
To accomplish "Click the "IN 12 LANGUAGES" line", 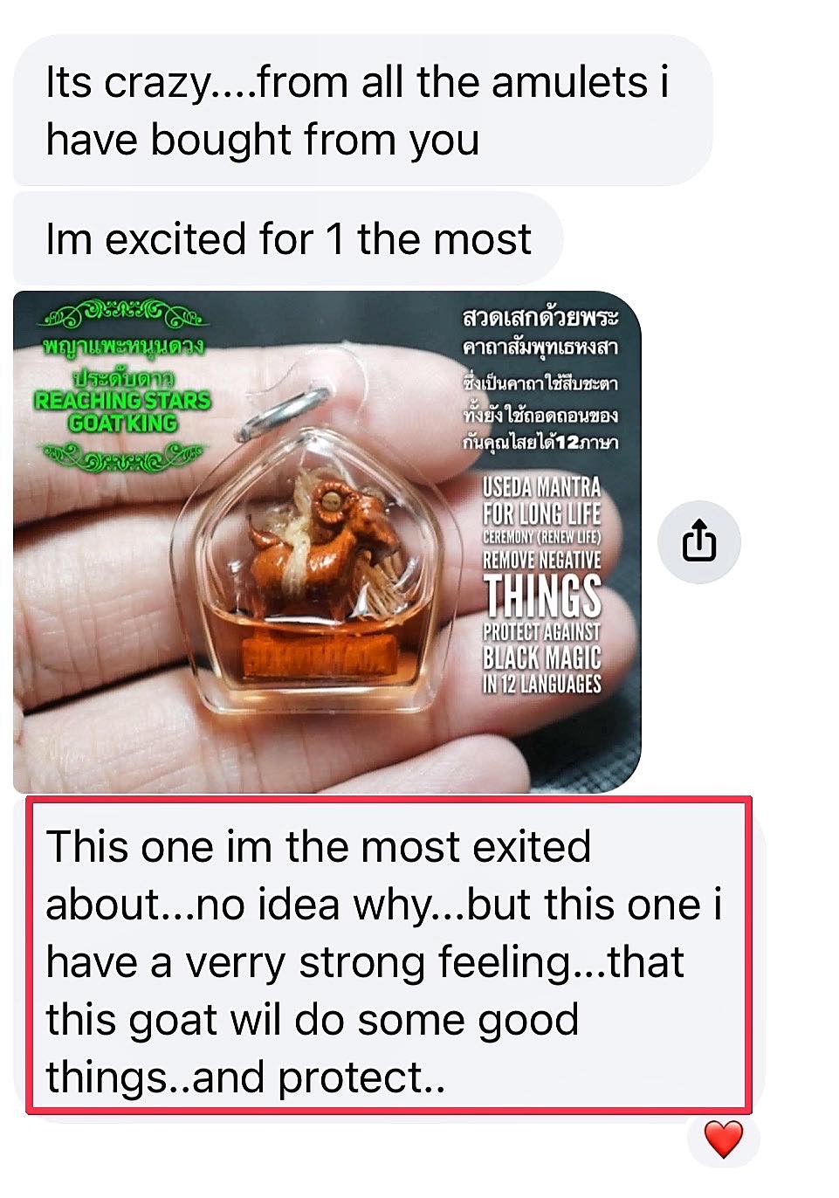I will (542, 683).
